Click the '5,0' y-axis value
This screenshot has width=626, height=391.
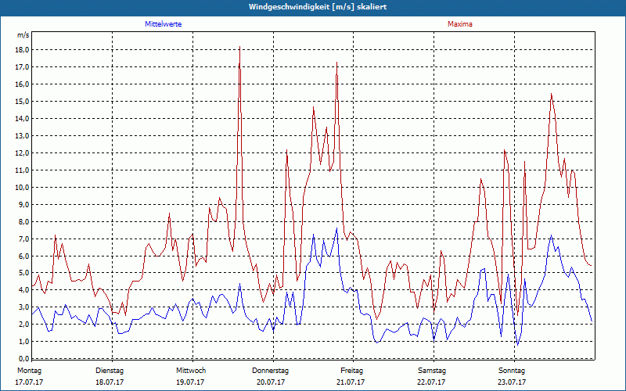23,273
